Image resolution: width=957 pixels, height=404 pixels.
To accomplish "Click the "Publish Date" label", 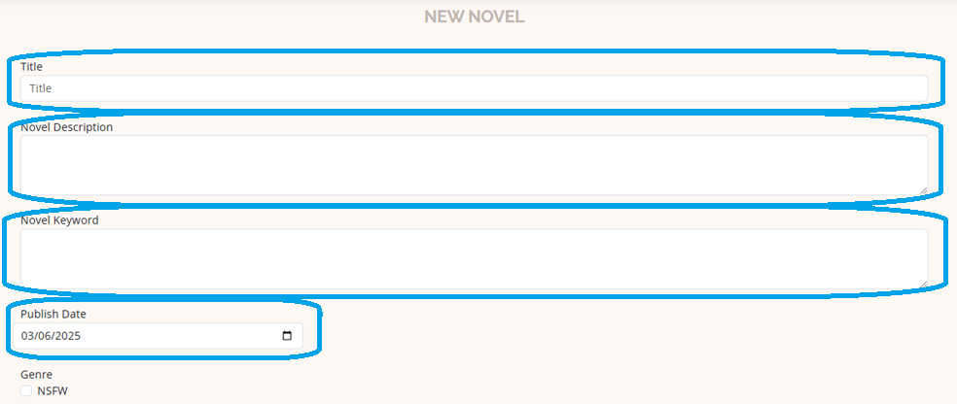I will coord(53,315).
